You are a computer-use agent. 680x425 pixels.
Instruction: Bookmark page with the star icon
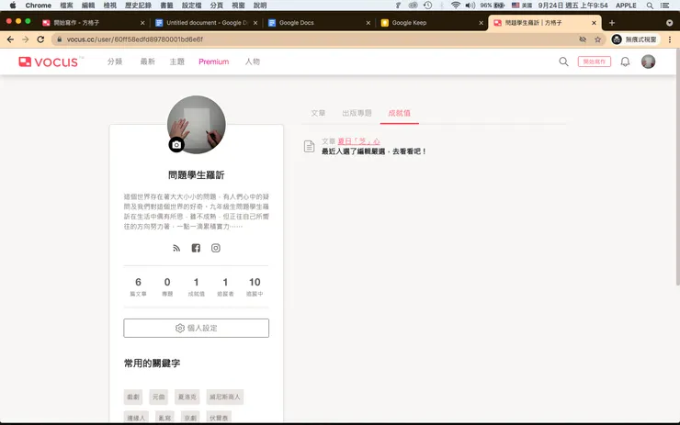(x=597, y=39)
